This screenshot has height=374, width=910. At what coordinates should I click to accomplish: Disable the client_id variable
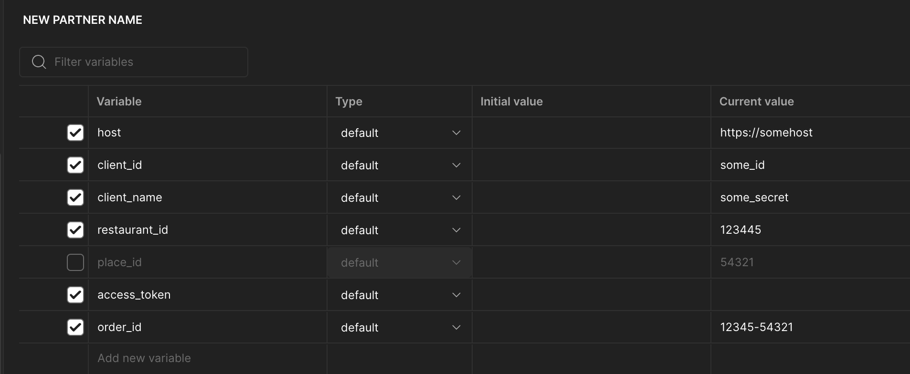(x=75, y=165)
